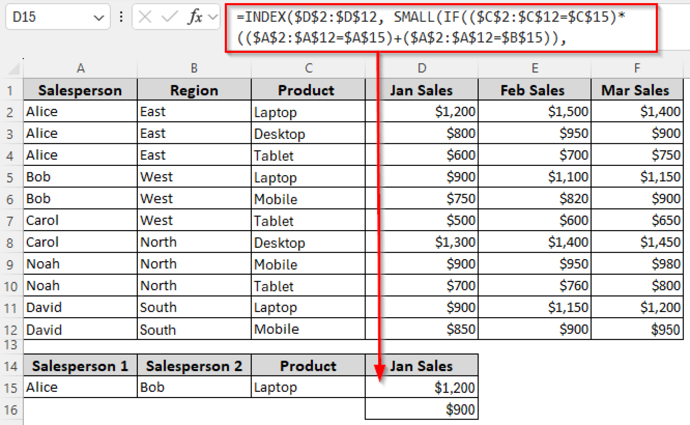Select the $900 result cell D16
The width and height of the screenshot is (690, 425).
(x=422, y=409)
